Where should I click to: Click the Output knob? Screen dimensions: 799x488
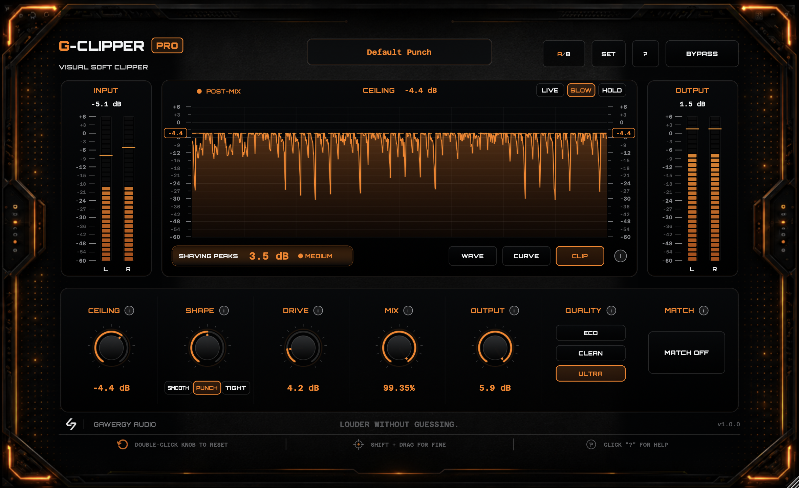point(495,347)
